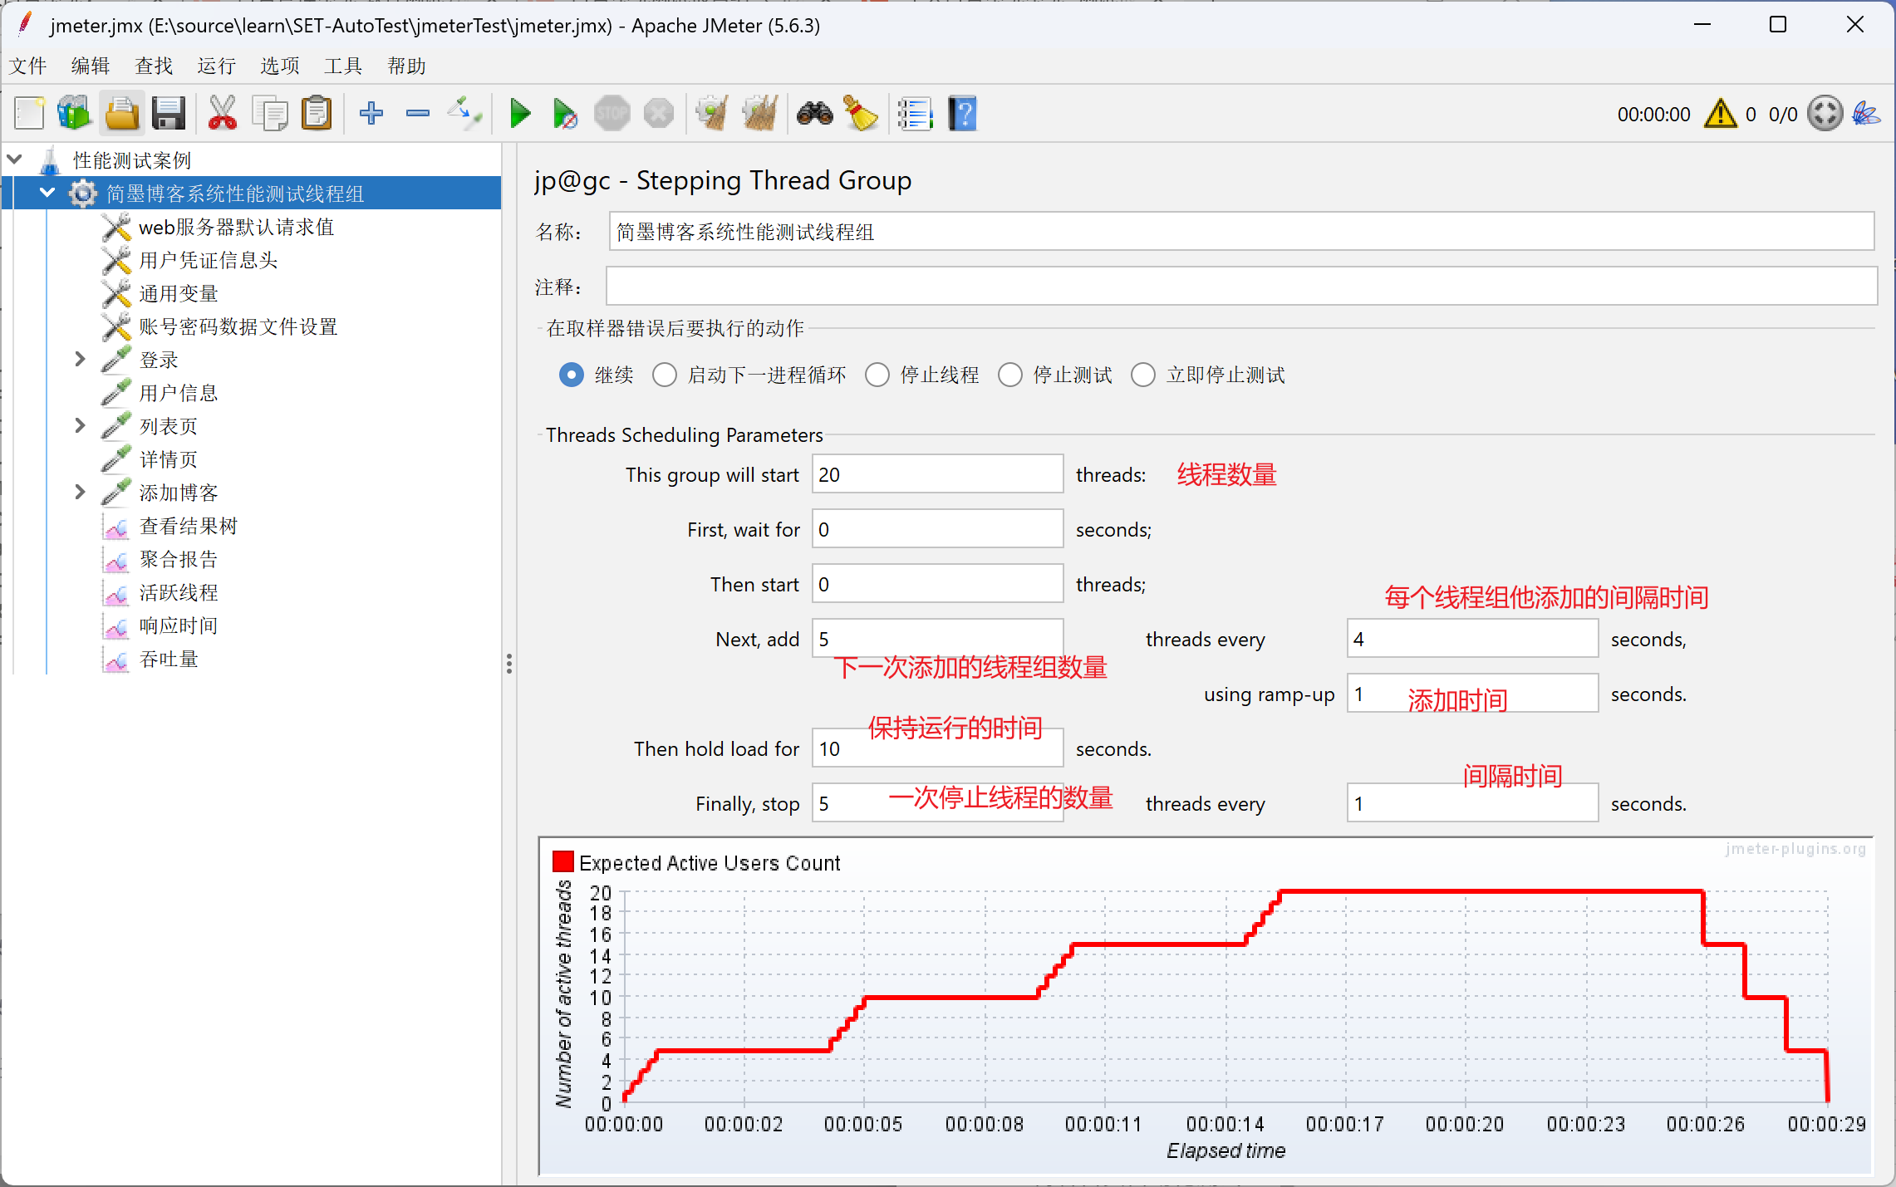The height and width of the screenshot is (1187, 1896).
Task: Select the 继续 radio button
Action: pyautogui.click(x=572, y=375)
